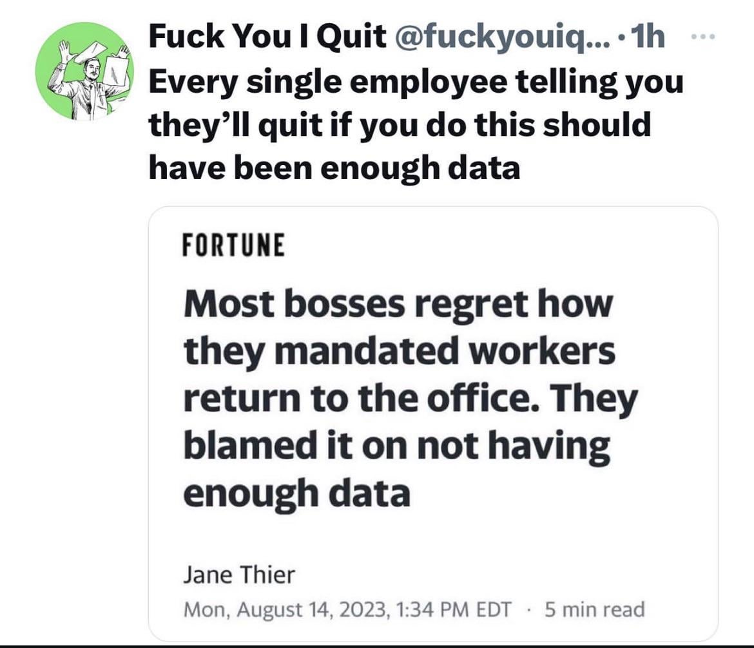
Task: Click headline line "blamed it on not having"
Action: coord(396,446)
